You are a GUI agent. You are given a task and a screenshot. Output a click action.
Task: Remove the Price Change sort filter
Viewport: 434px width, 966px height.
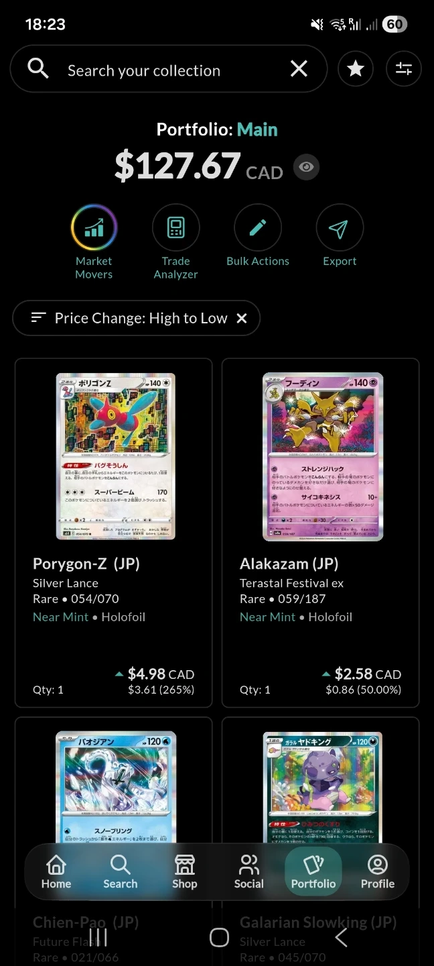(x=242, y=319)
